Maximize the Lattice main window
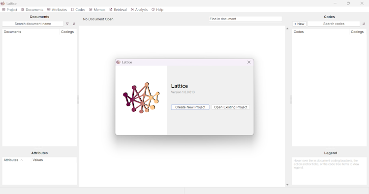The width and height of the screenshot is (369, 194). pyautogui.click(x=348, y=3)
